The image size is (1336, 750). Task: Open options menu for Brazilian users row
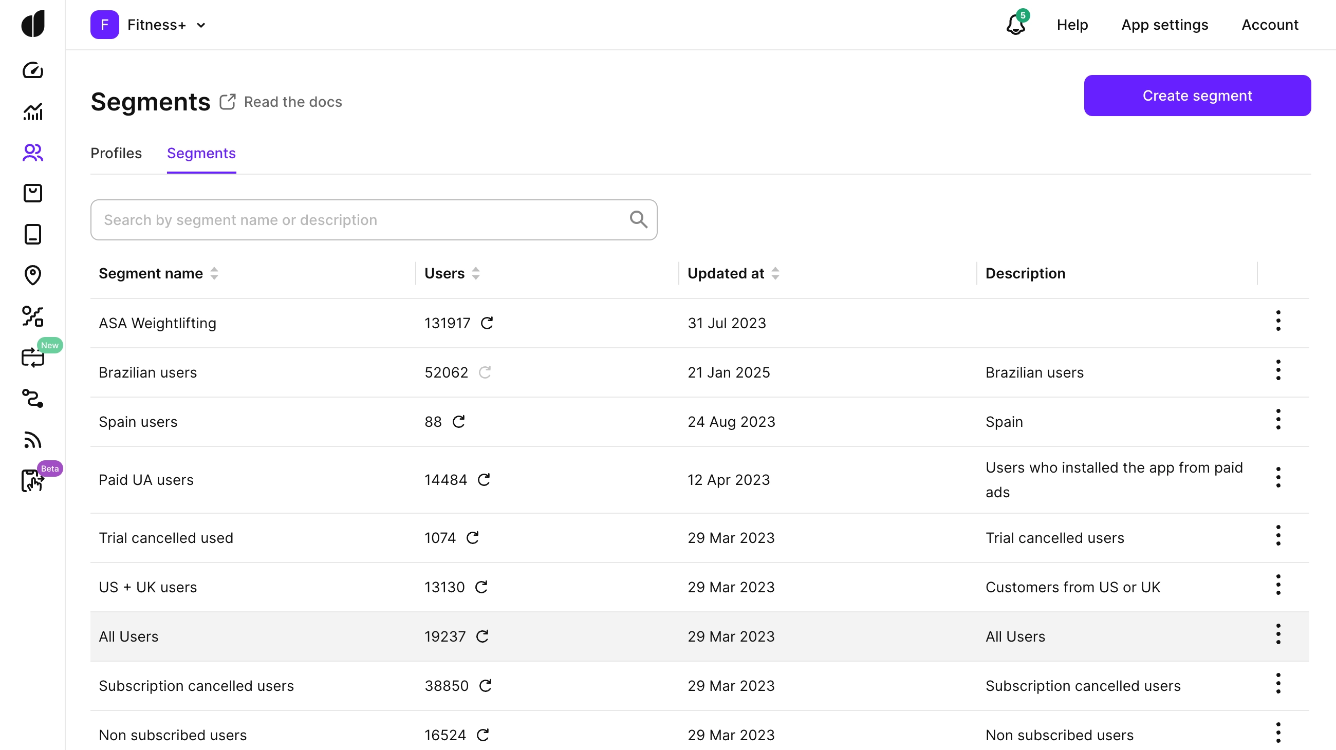click(1278, 370)
